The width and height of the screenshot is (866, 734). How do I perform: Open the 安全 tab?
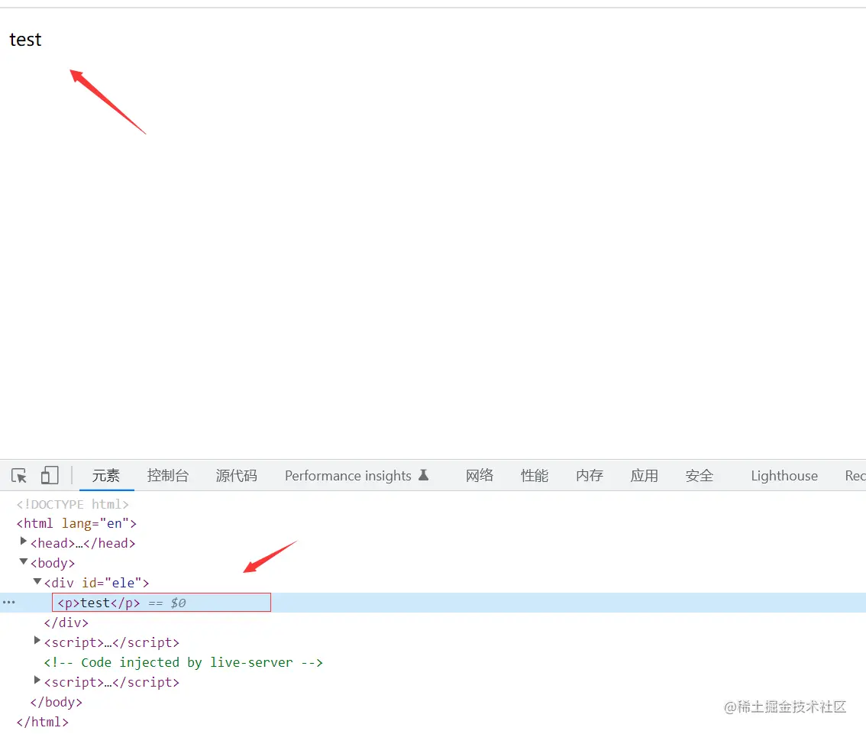pos(700,476)
